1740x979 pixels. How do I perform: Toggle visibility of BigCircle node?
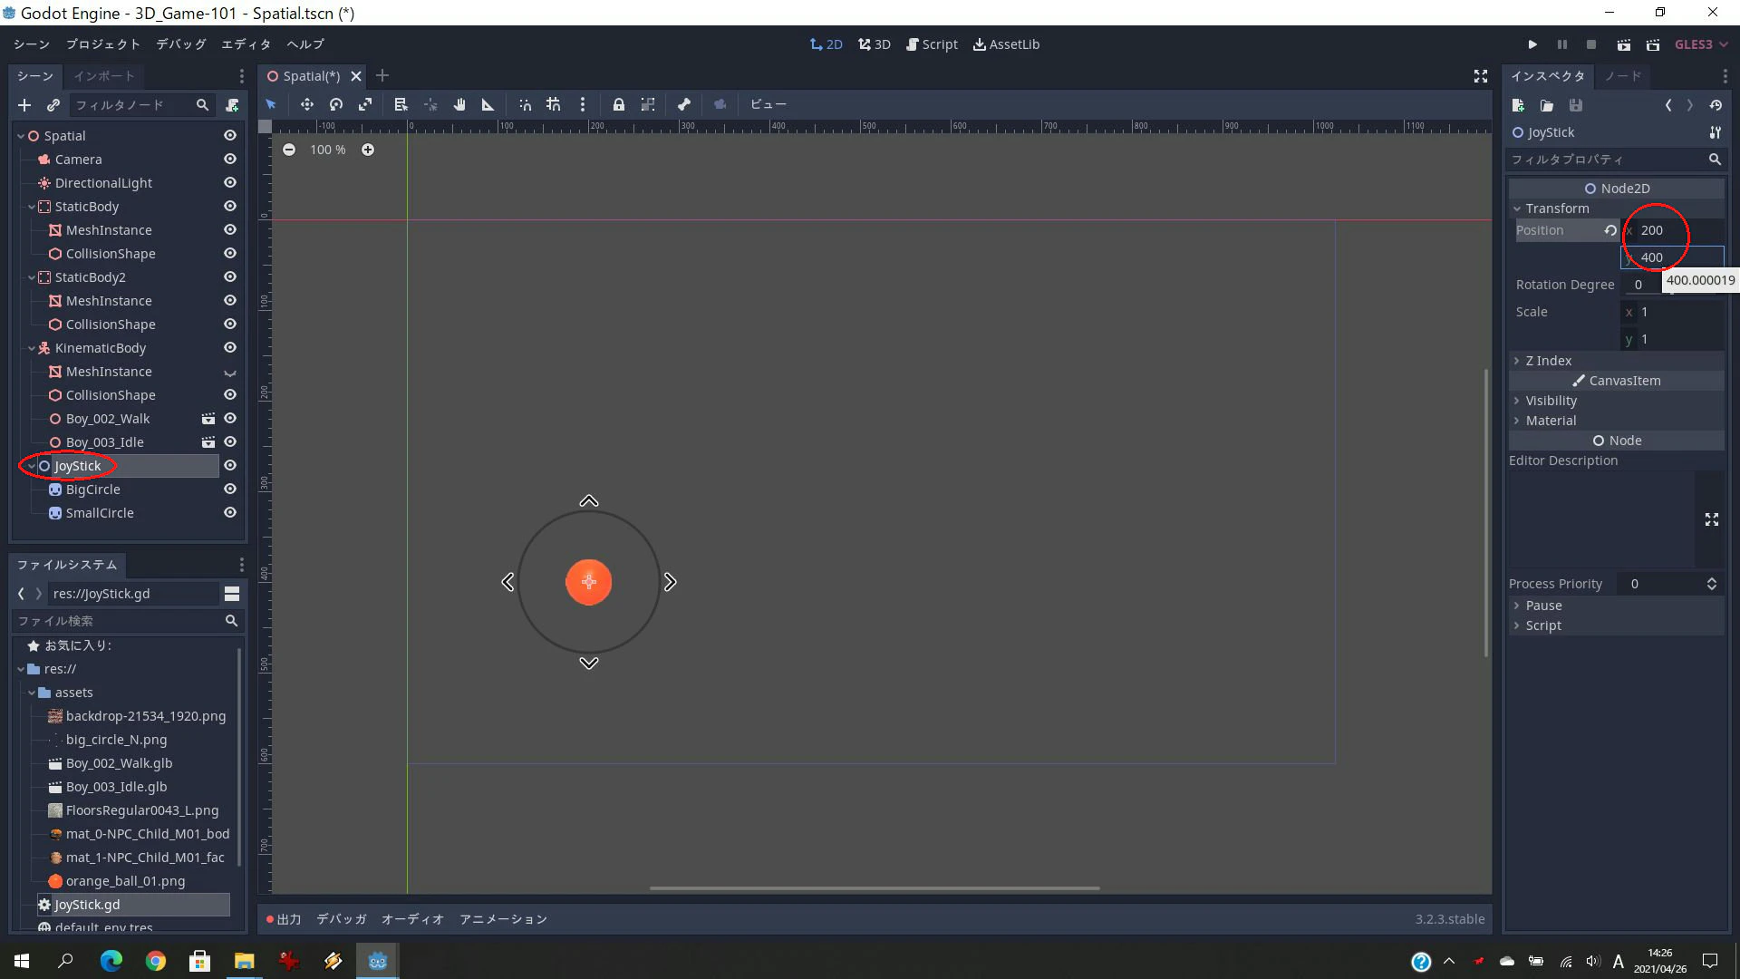(x=230, y=489)
